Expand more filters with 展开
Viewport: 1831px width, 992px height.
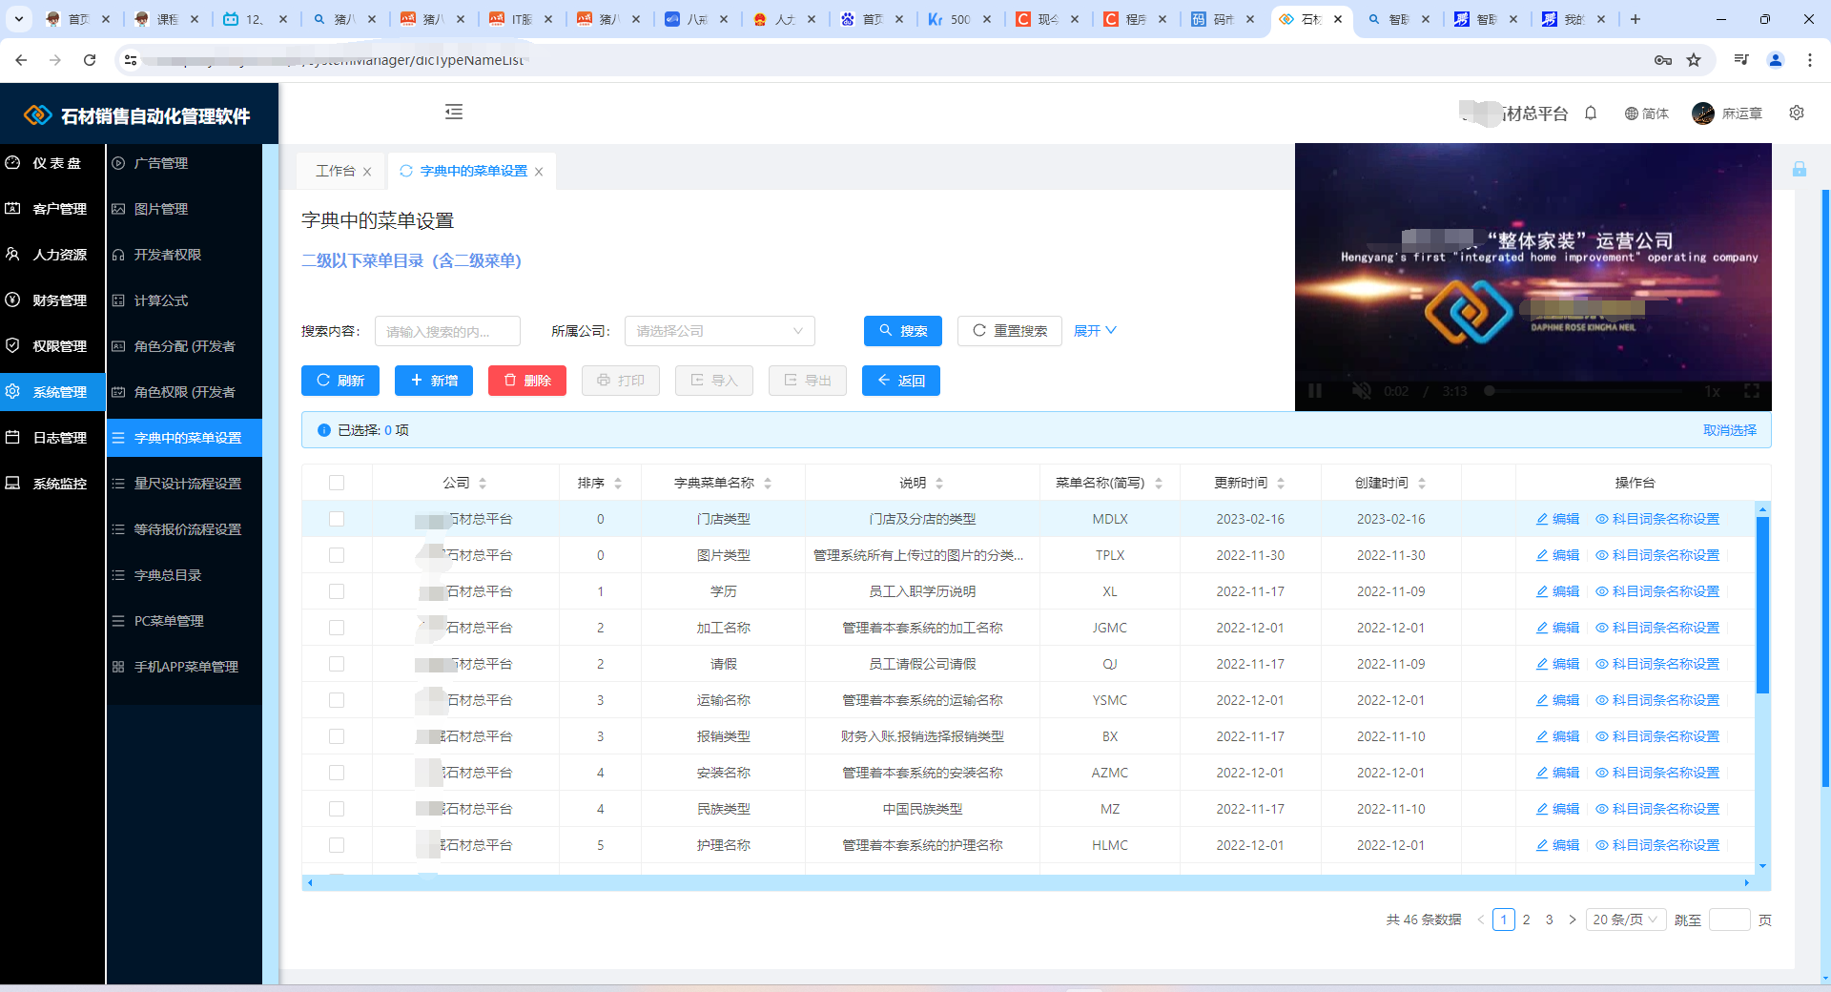1095,331
